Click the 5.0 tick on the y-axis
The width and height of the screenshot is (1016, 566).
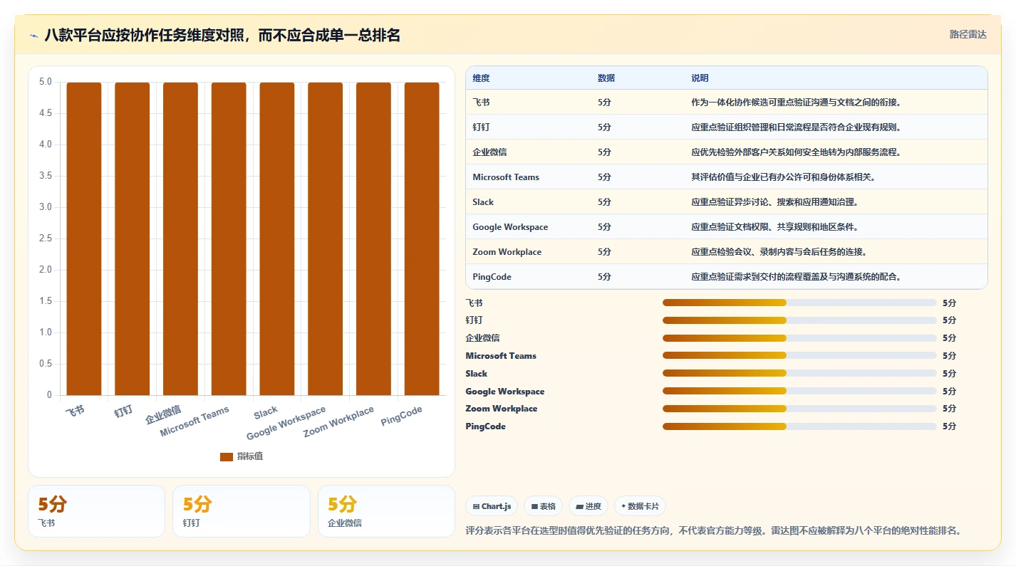coord(46,82)
